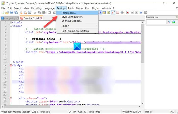Run macro multiple times with double-arrow icon

141,12
